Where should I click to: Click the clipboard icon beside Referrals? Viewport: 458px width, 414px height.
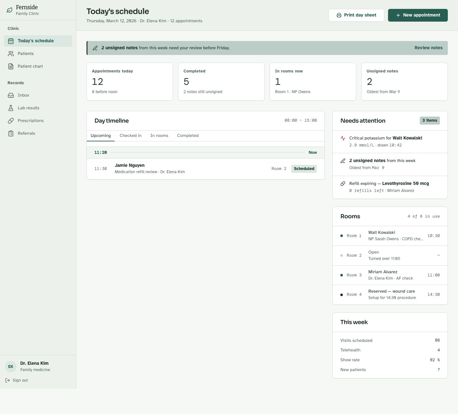[x=11, y=133]
